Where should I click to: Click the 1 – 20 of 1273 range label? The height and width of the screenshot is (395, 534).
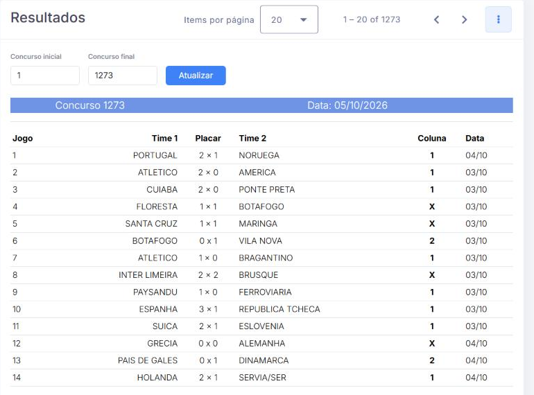pyautogui.click(x=372, y=19)
